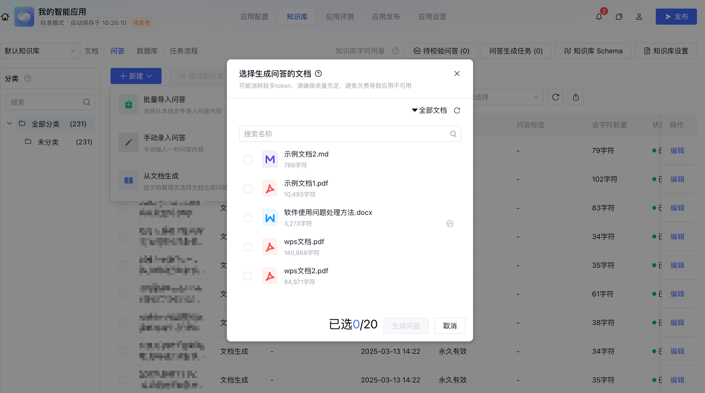705x393 pixels.
Task: Click the export icon in toolbar
Action: (576, 97)
